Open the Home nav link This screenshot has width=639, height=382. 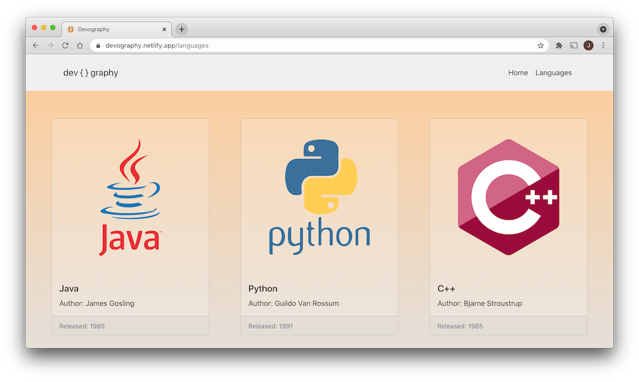click(518, 73)
